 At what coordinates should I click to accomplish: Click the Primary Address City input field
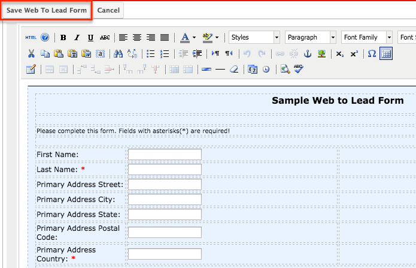click(165, 200)
